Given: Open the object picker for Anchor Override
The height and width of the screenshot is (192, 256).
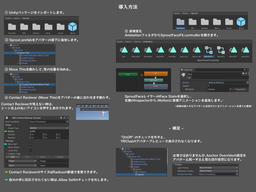Looking at the screenshot, I should tap(237, 174).
